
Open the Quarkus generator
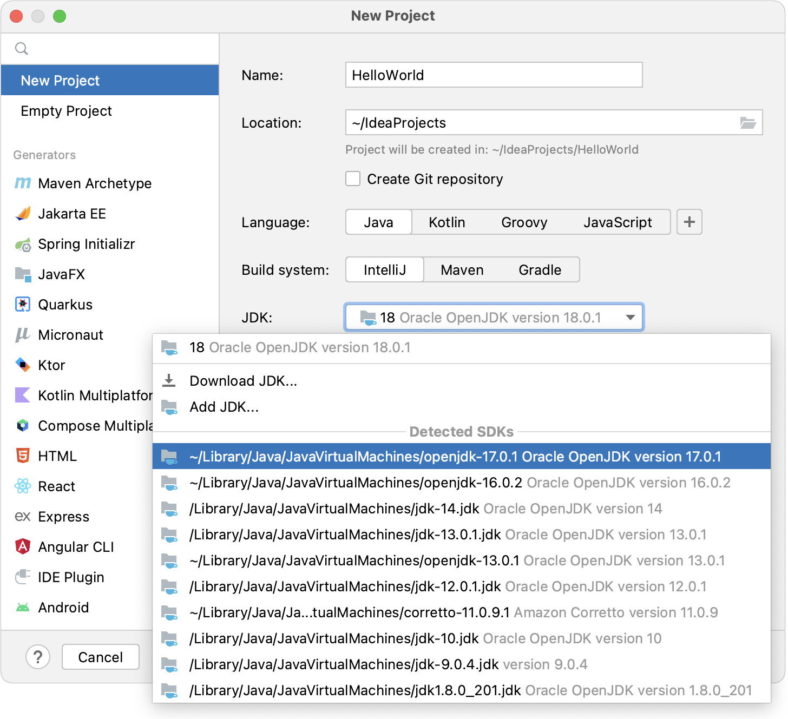point(65,304)
